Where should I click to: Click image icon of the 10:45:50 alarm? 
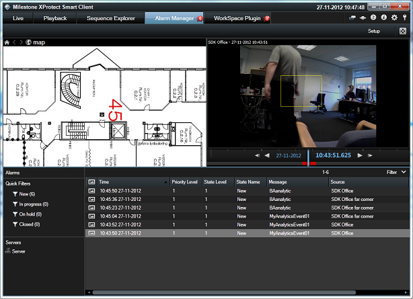click(91, 191)
